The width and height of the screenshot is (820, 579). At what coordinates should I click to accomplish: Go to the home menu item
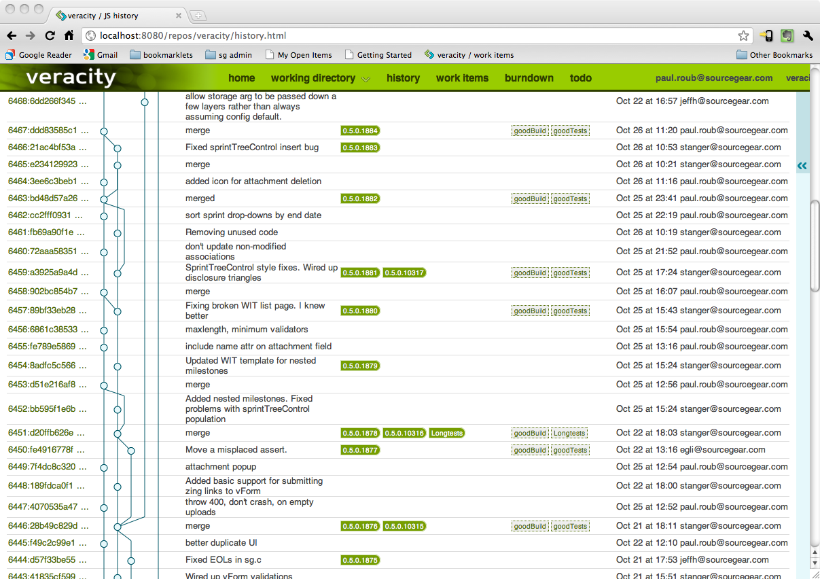pos(242,78)
